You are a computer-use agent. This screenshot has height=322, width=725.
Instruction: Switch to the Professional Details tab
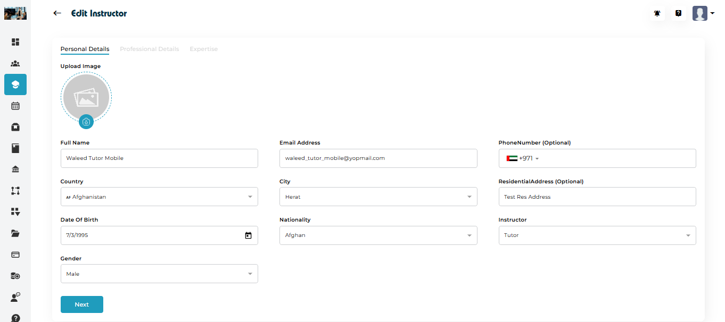(149, 49)
